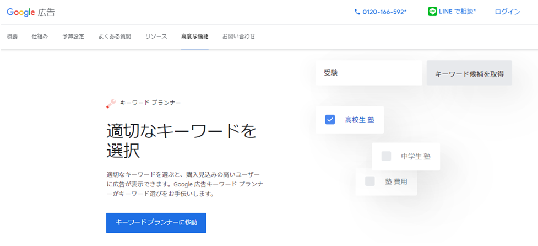Click the green LINE icon
Image resolution: width=538 pixels, height=246 pixels.
click(x=432, y=12)
